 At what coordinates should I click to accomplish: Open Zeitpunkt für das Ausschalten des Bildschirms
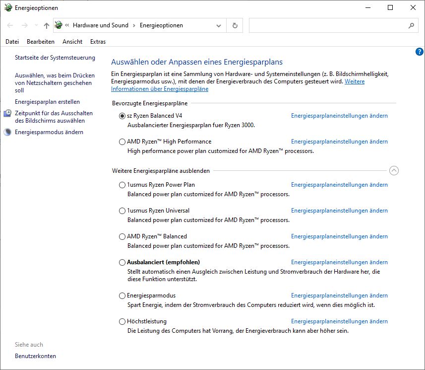(x=54, y=117)
